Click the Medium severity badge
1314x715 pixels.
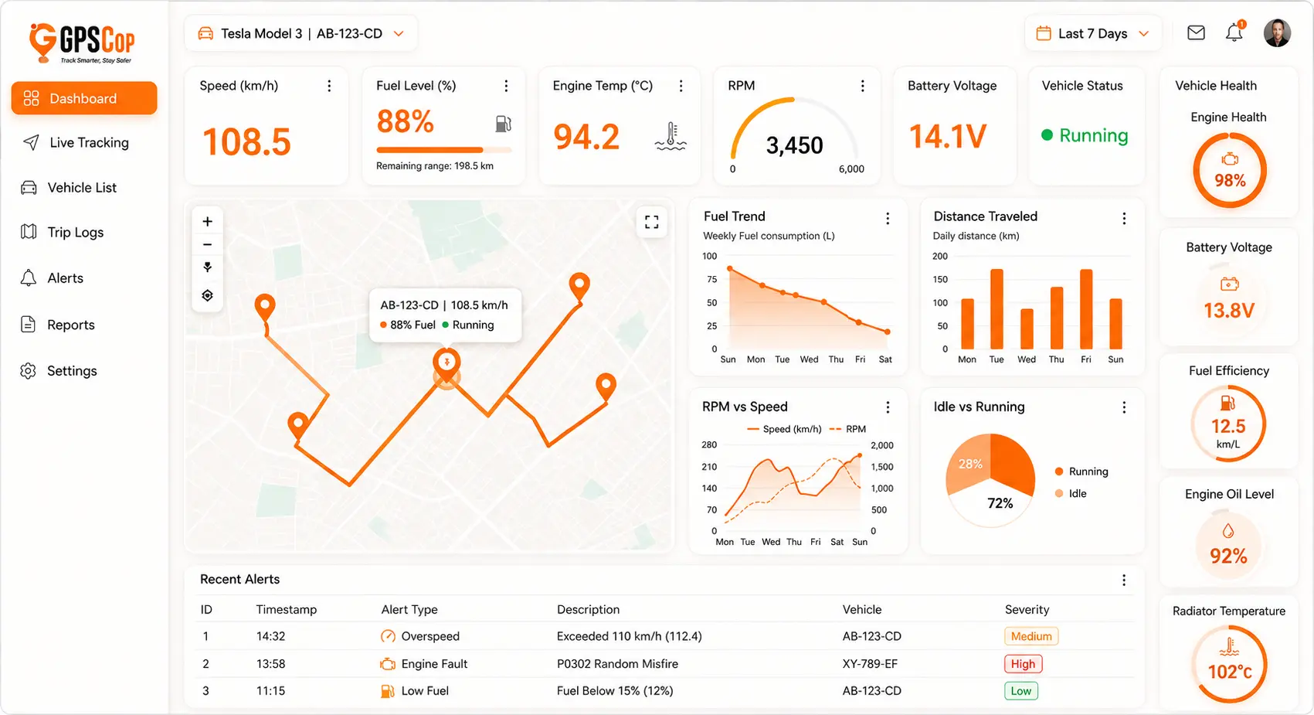1031,636
